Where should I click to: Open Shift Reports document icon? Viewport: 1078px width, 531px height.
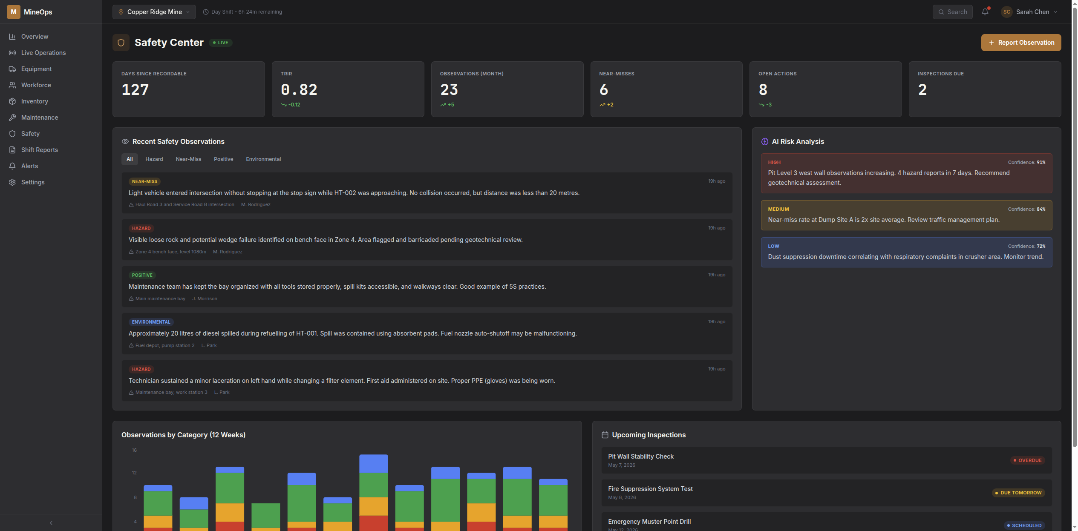coord(12,150)
